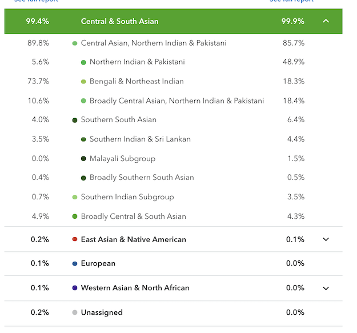357x333 pixels.
Task: Click the dot next to Southern Indian Subgroup
Action: coord(75,197)
